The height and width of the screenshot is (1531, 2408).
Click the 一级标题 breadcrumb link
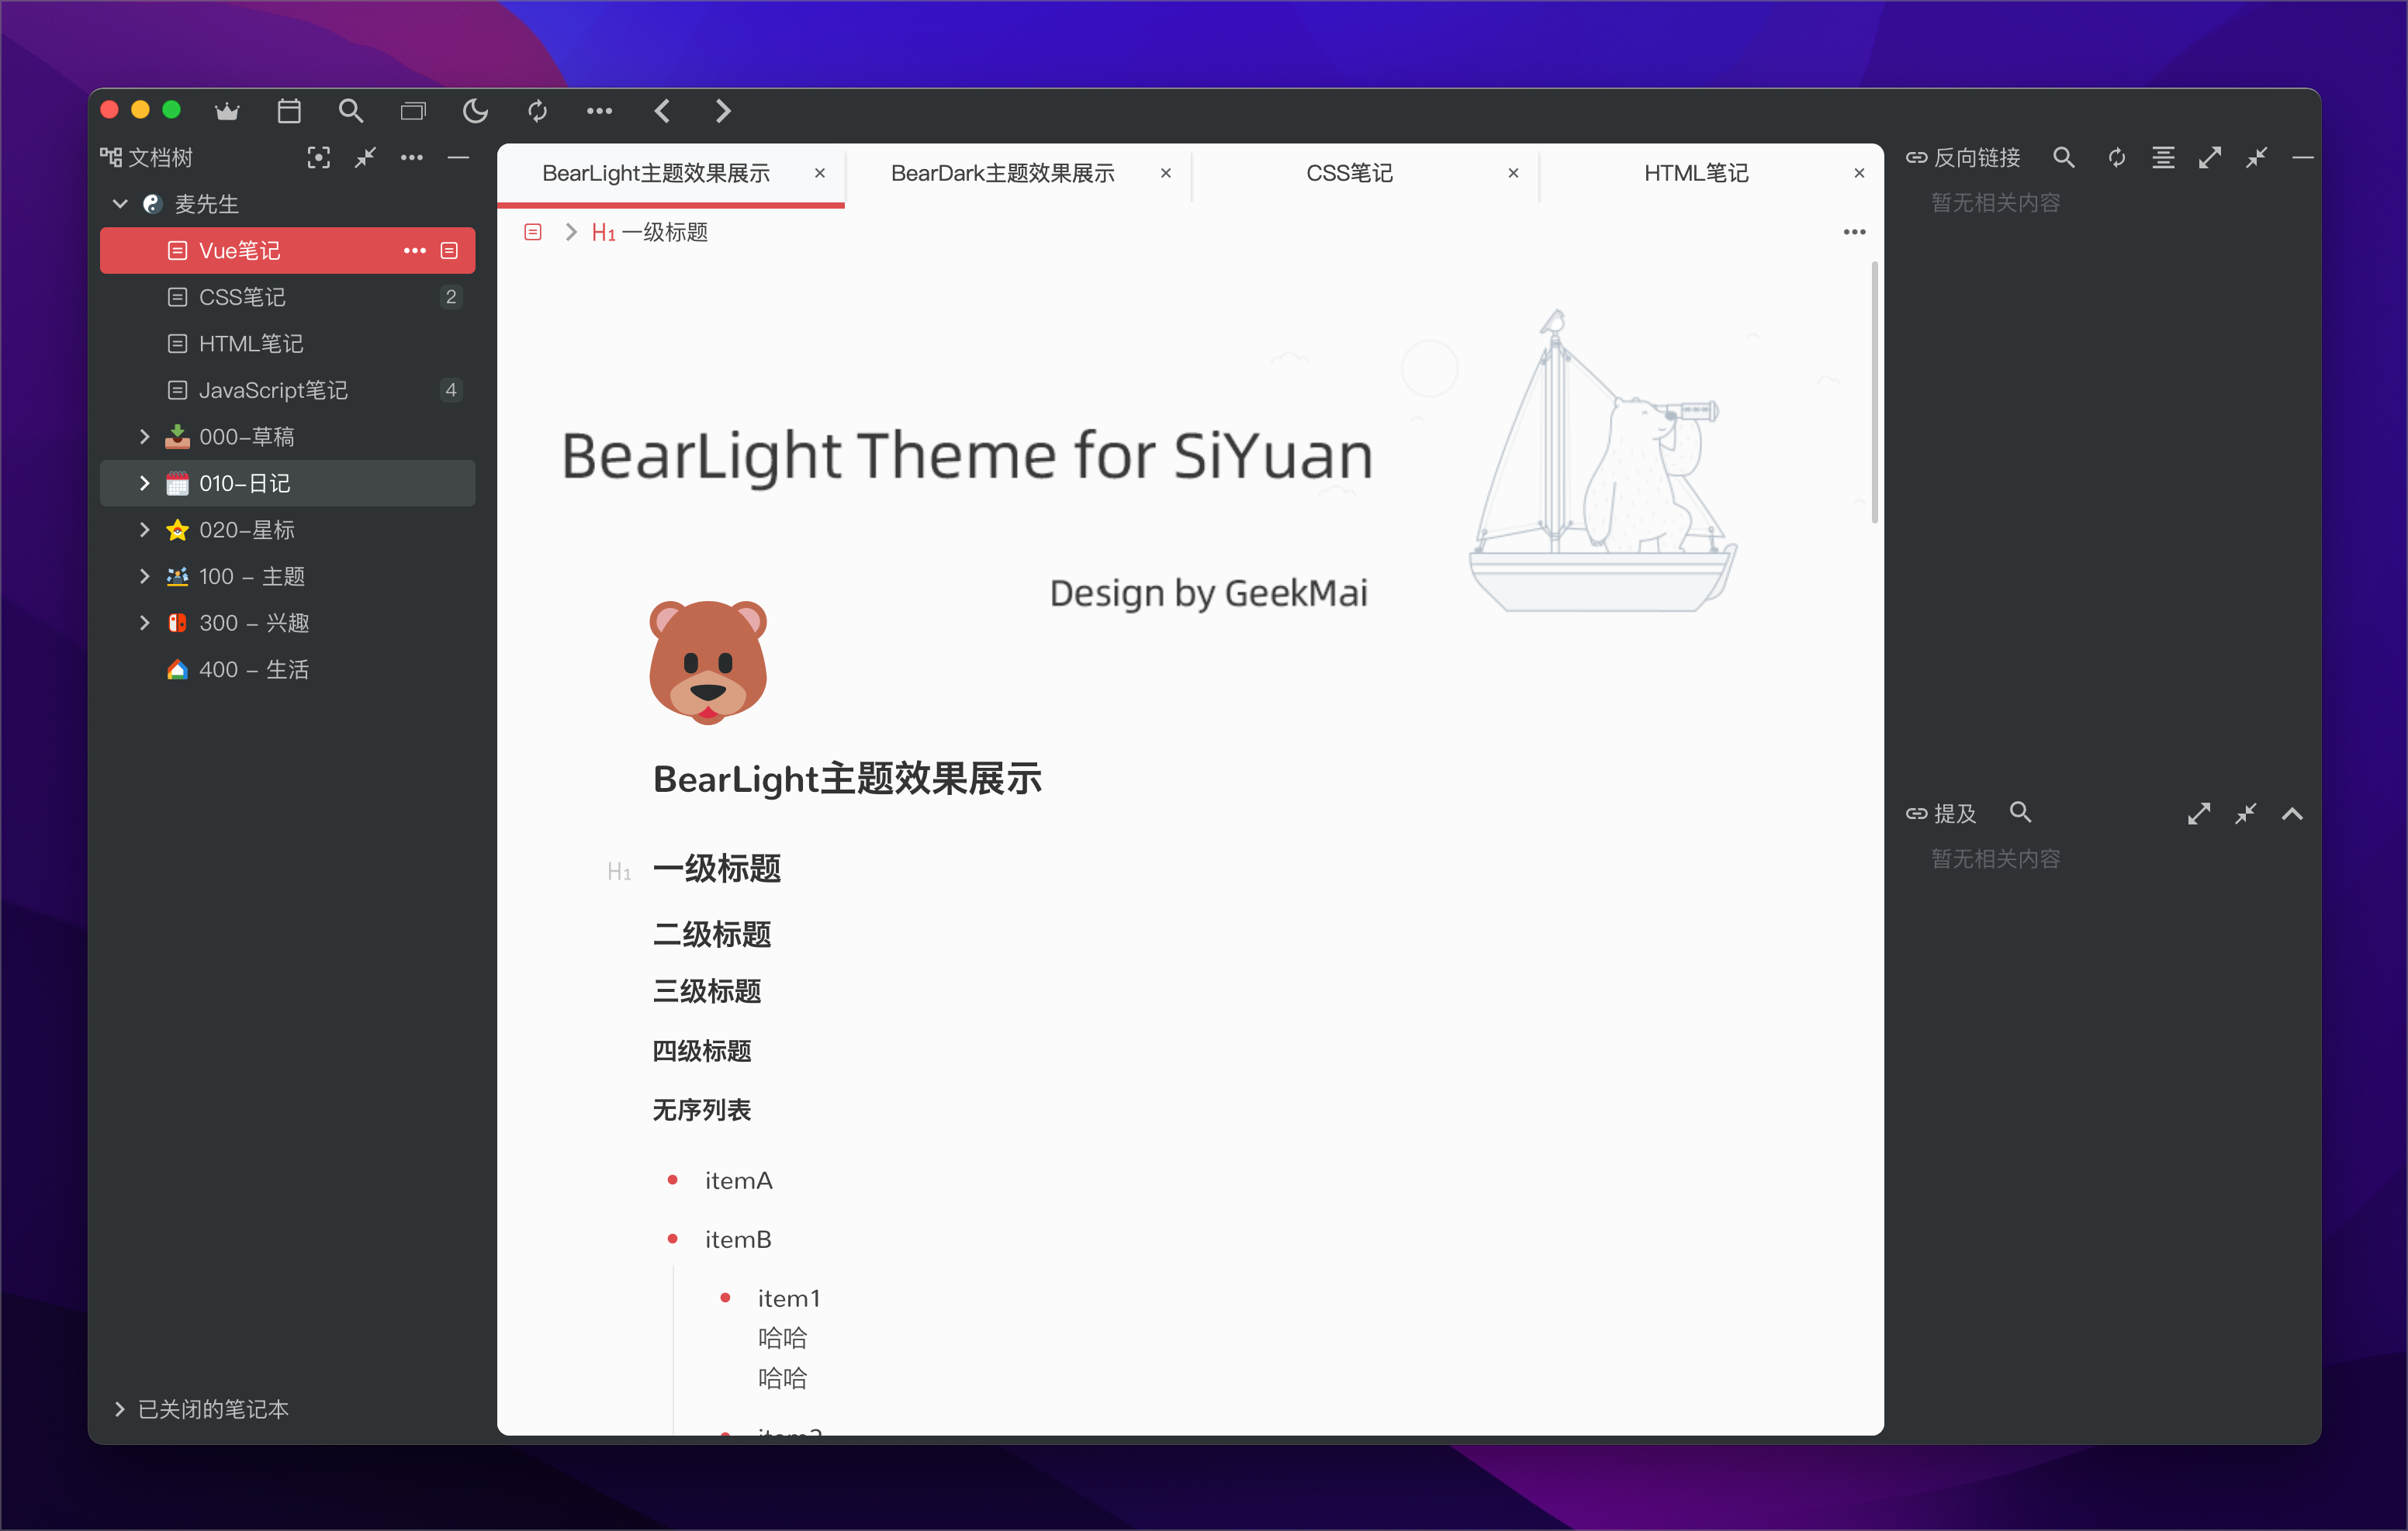663,232
